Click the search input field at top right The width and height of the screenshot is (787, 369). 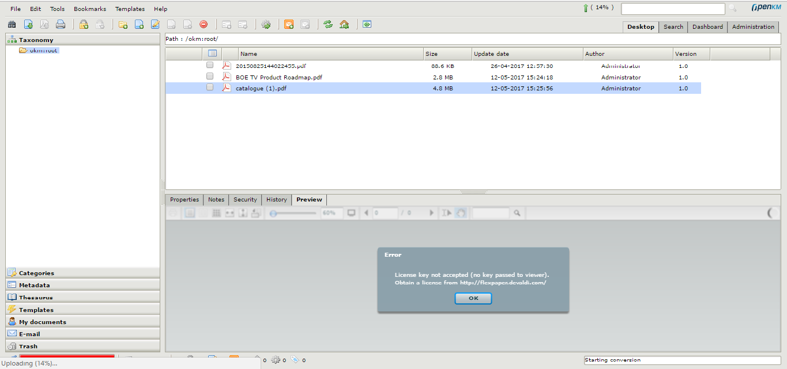click(x=672, y=9)
